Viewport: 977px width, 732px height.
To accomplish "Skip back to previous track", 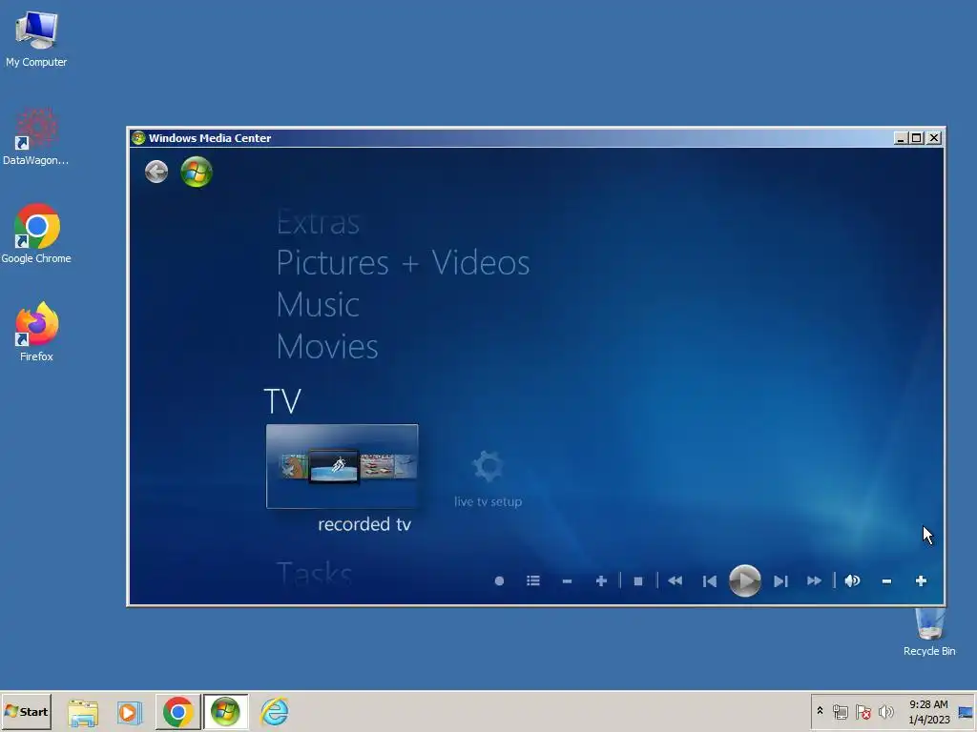I will (x=709, y=580).
